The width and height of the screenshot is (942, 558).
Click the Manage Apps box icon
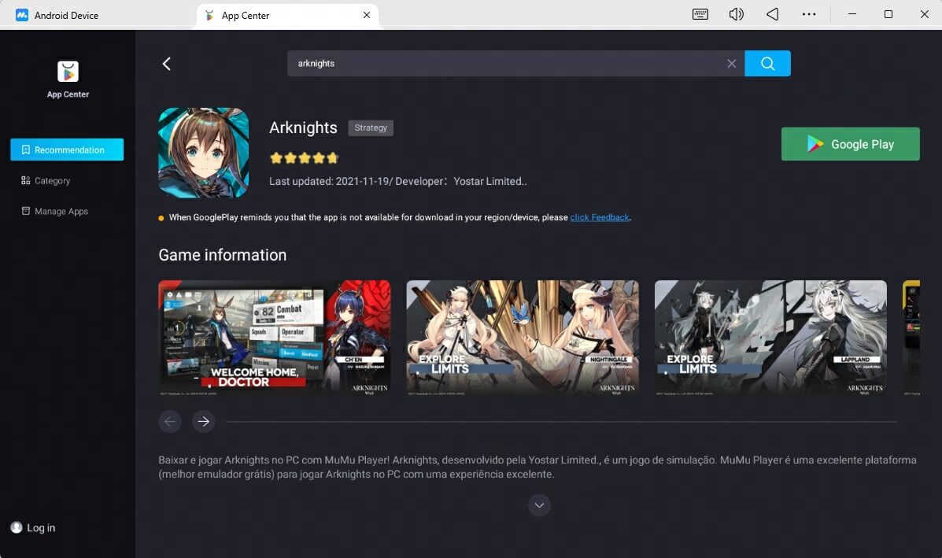pyautogui.click(x=26, y=211)
